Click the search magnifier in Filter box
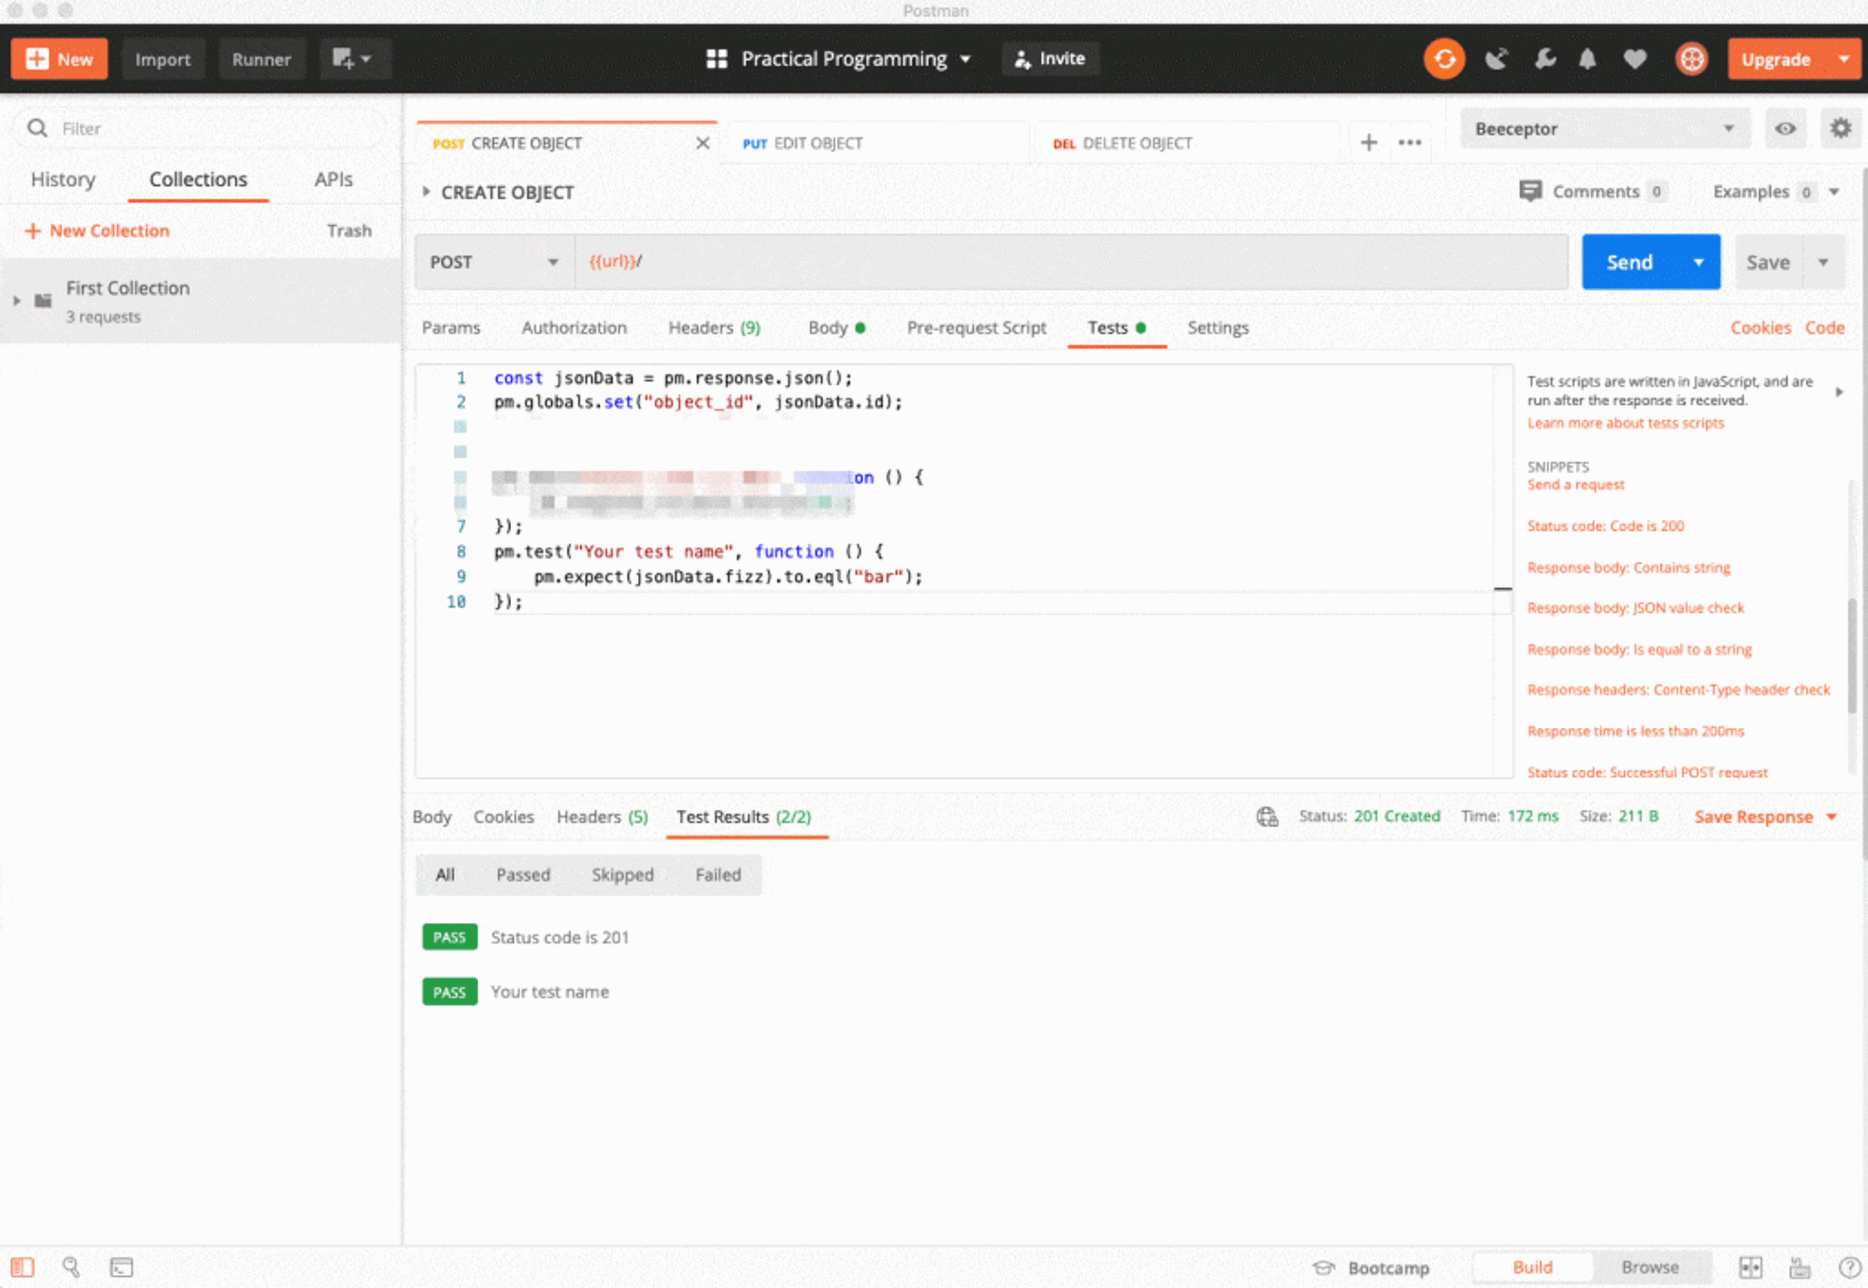The height and width of the screenshot is (1288, 1868). click(x=37, y=128)
